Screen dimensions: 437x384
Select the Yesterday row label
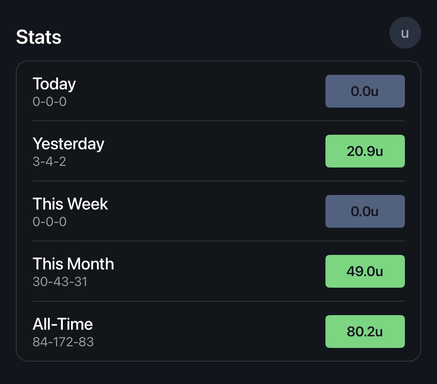69,144
